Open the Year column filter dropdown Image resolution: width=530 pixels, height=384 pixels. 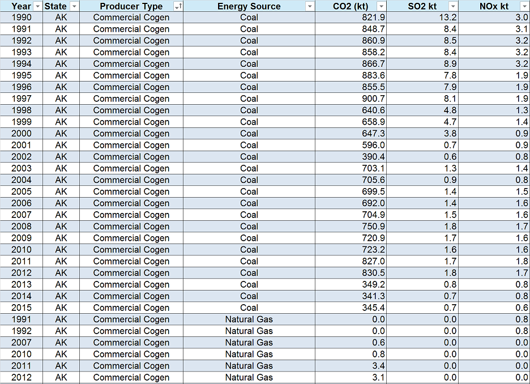click(37, 6)
